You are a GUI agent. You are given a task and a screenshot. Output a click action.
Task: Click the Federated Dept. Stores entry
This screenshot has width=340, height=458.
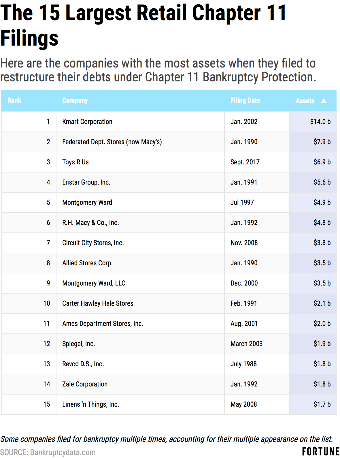point(112,142)
